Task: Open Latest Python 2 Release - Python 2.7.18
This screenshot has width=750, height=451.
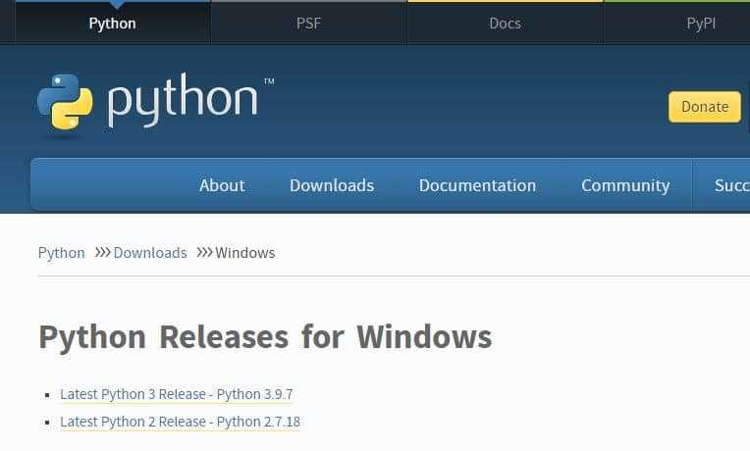Action: coord(181,422)
